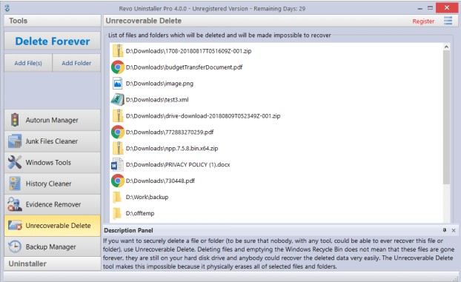Image resolution: width=461 pixels, height=282 pixels.
Task: Open the hamburger menu next to Register
Action: [x=448, y=21]
